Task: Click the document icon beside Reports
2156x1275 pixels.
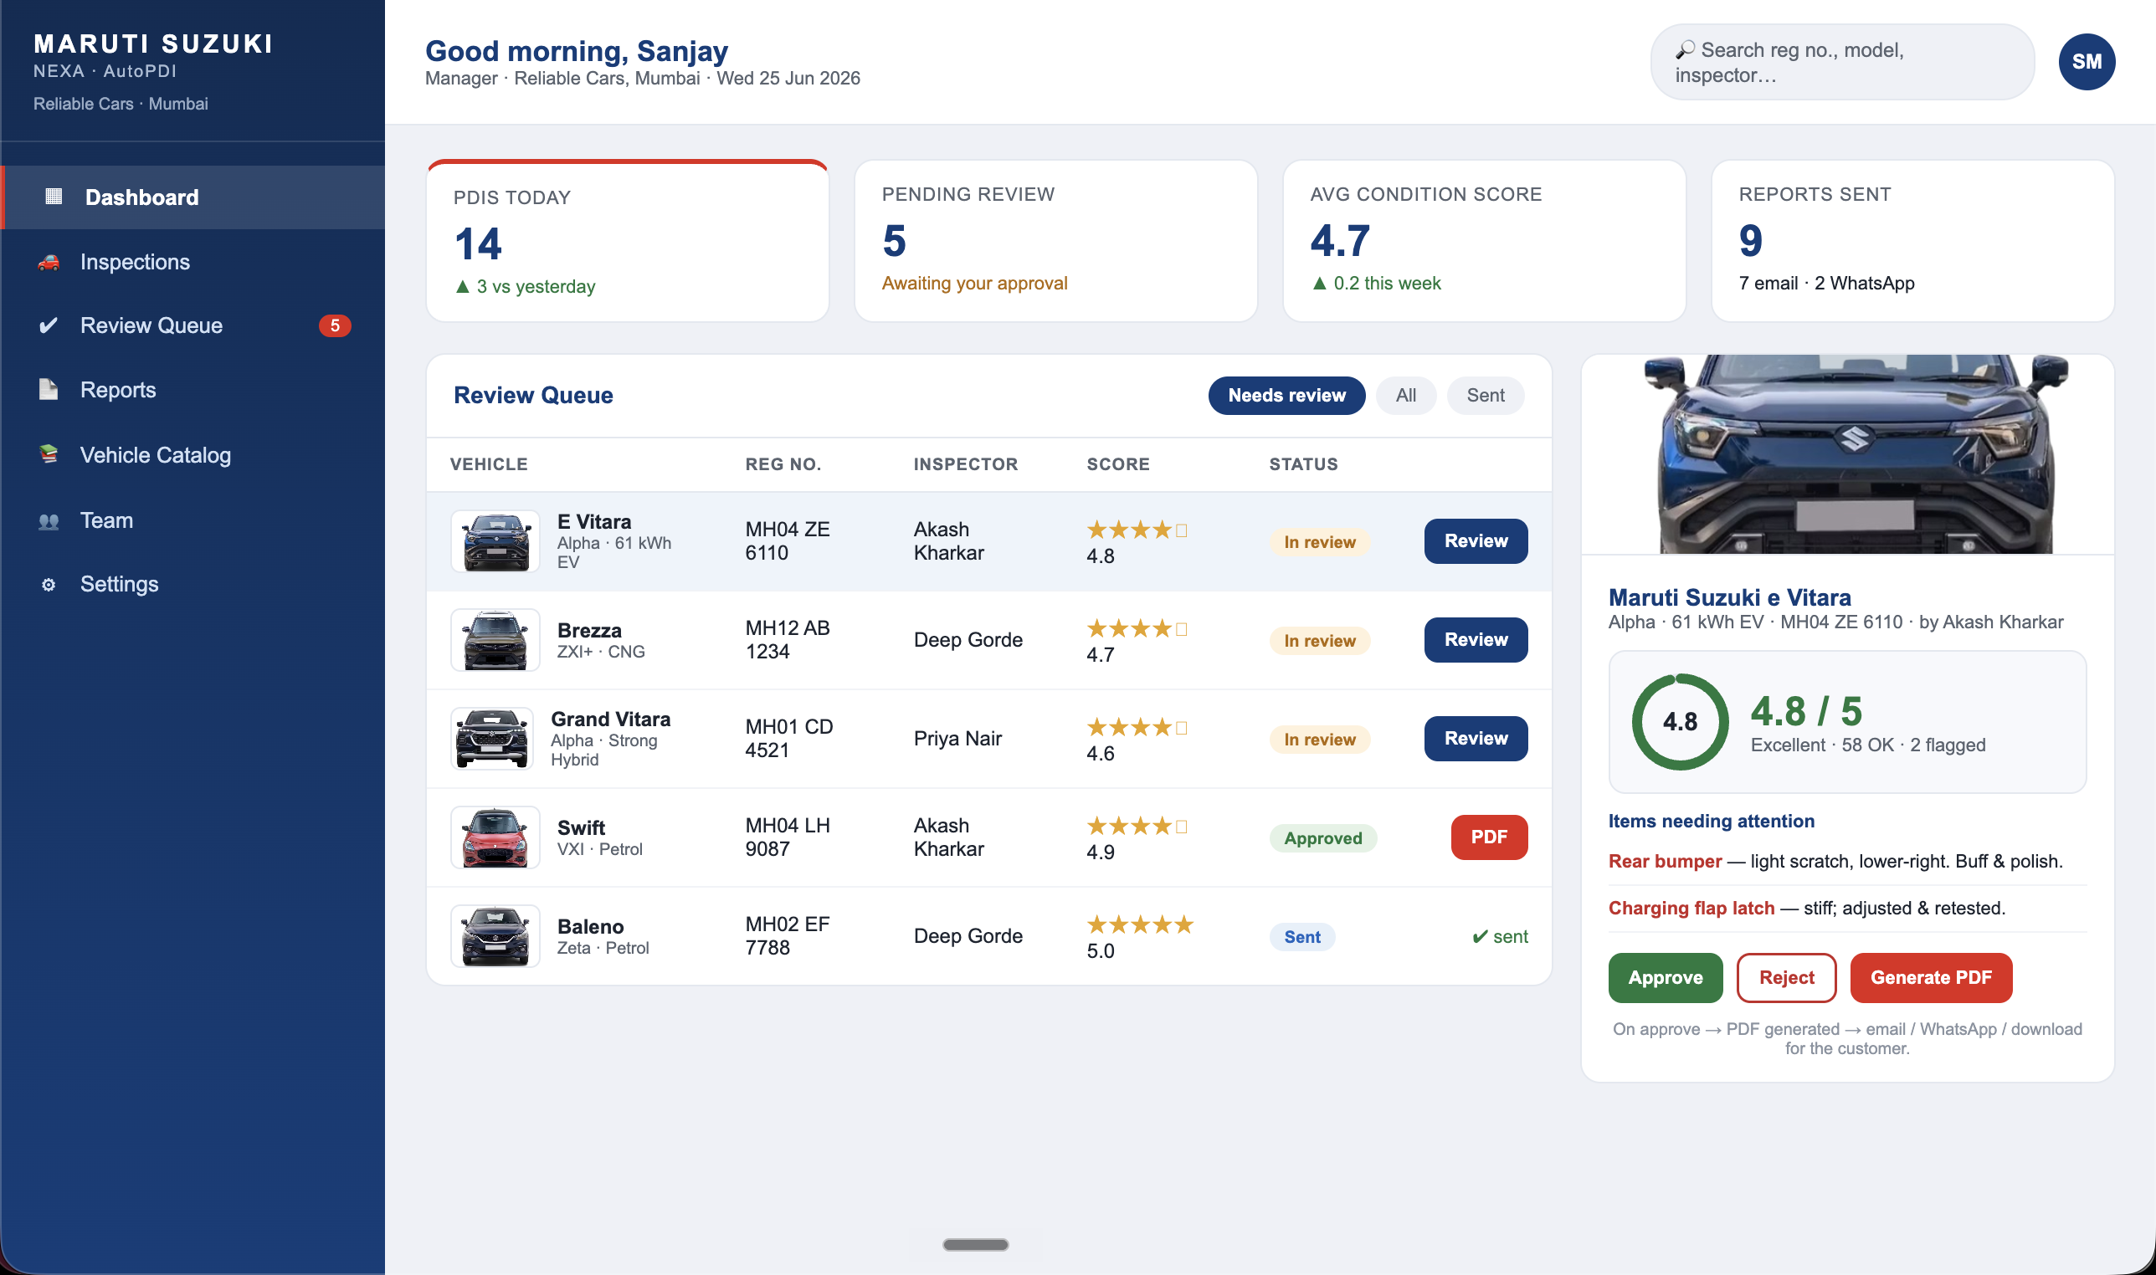Action: point(49,390)
